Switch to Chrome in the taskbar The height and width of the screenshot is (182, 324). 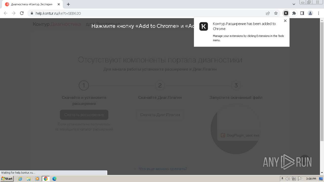click(x=46, y=179)
